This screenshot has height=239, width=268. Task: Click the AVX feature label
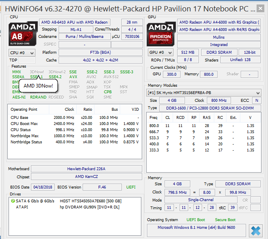coord(73,77)
